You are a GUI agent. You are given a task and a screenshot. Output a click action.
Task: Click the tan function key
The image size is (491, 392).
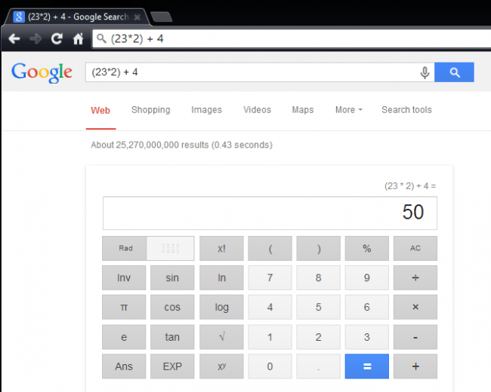pyautogui.click(x=172, y=337)
